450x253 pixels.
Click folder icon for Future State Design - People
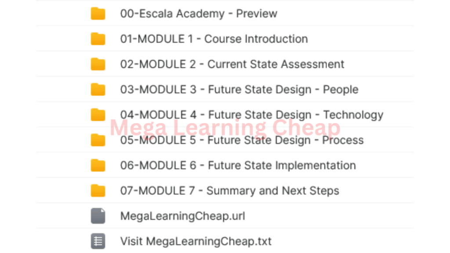pyautogui.click(x=98, y=90)
